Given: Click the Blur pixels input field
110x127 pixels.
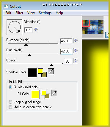Looking at the screenshot, I should [x=66, y=51].
